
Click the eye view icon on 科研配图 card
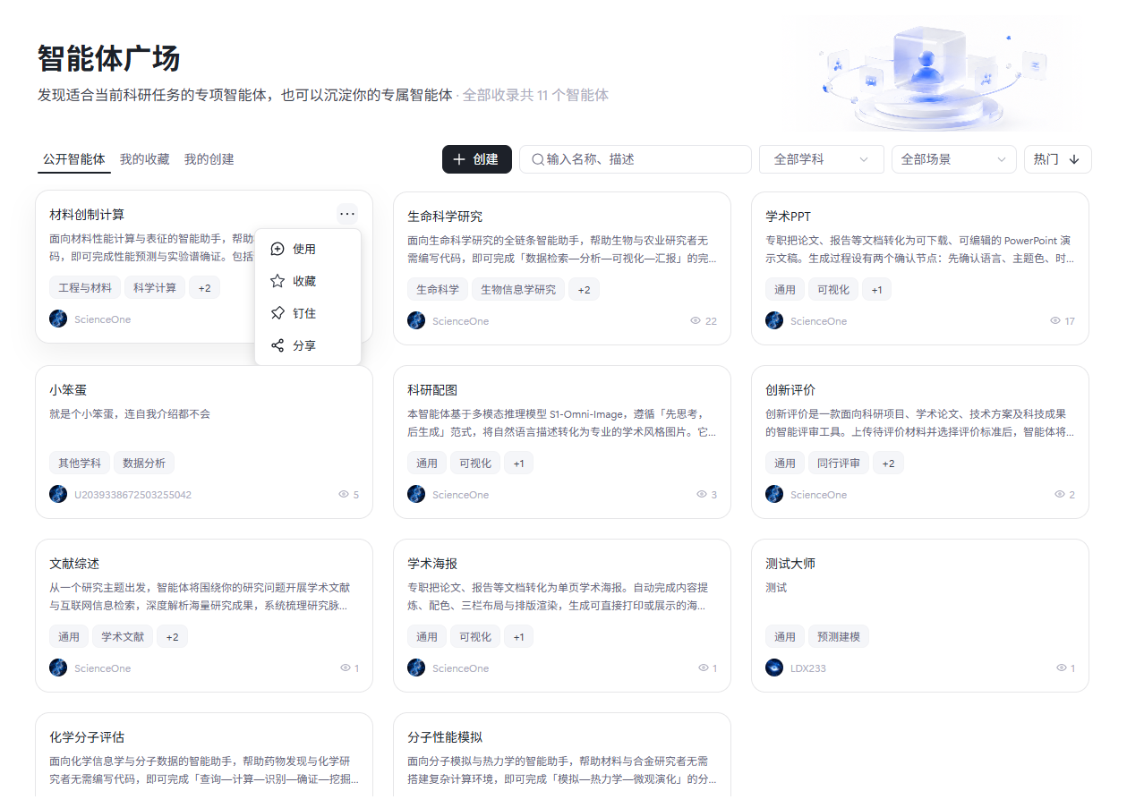[702, 494]
